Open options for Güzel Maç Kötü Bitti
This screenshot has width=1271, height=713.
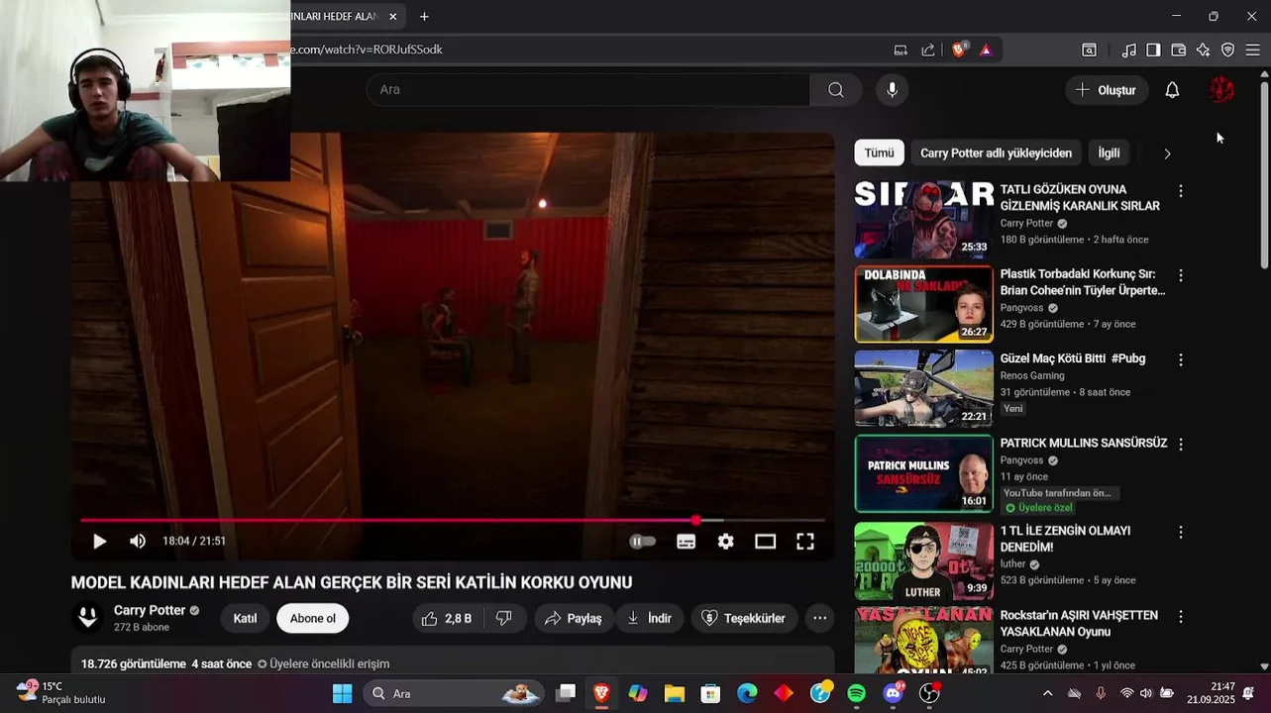pyautogui.click(x=1180, y=359)
